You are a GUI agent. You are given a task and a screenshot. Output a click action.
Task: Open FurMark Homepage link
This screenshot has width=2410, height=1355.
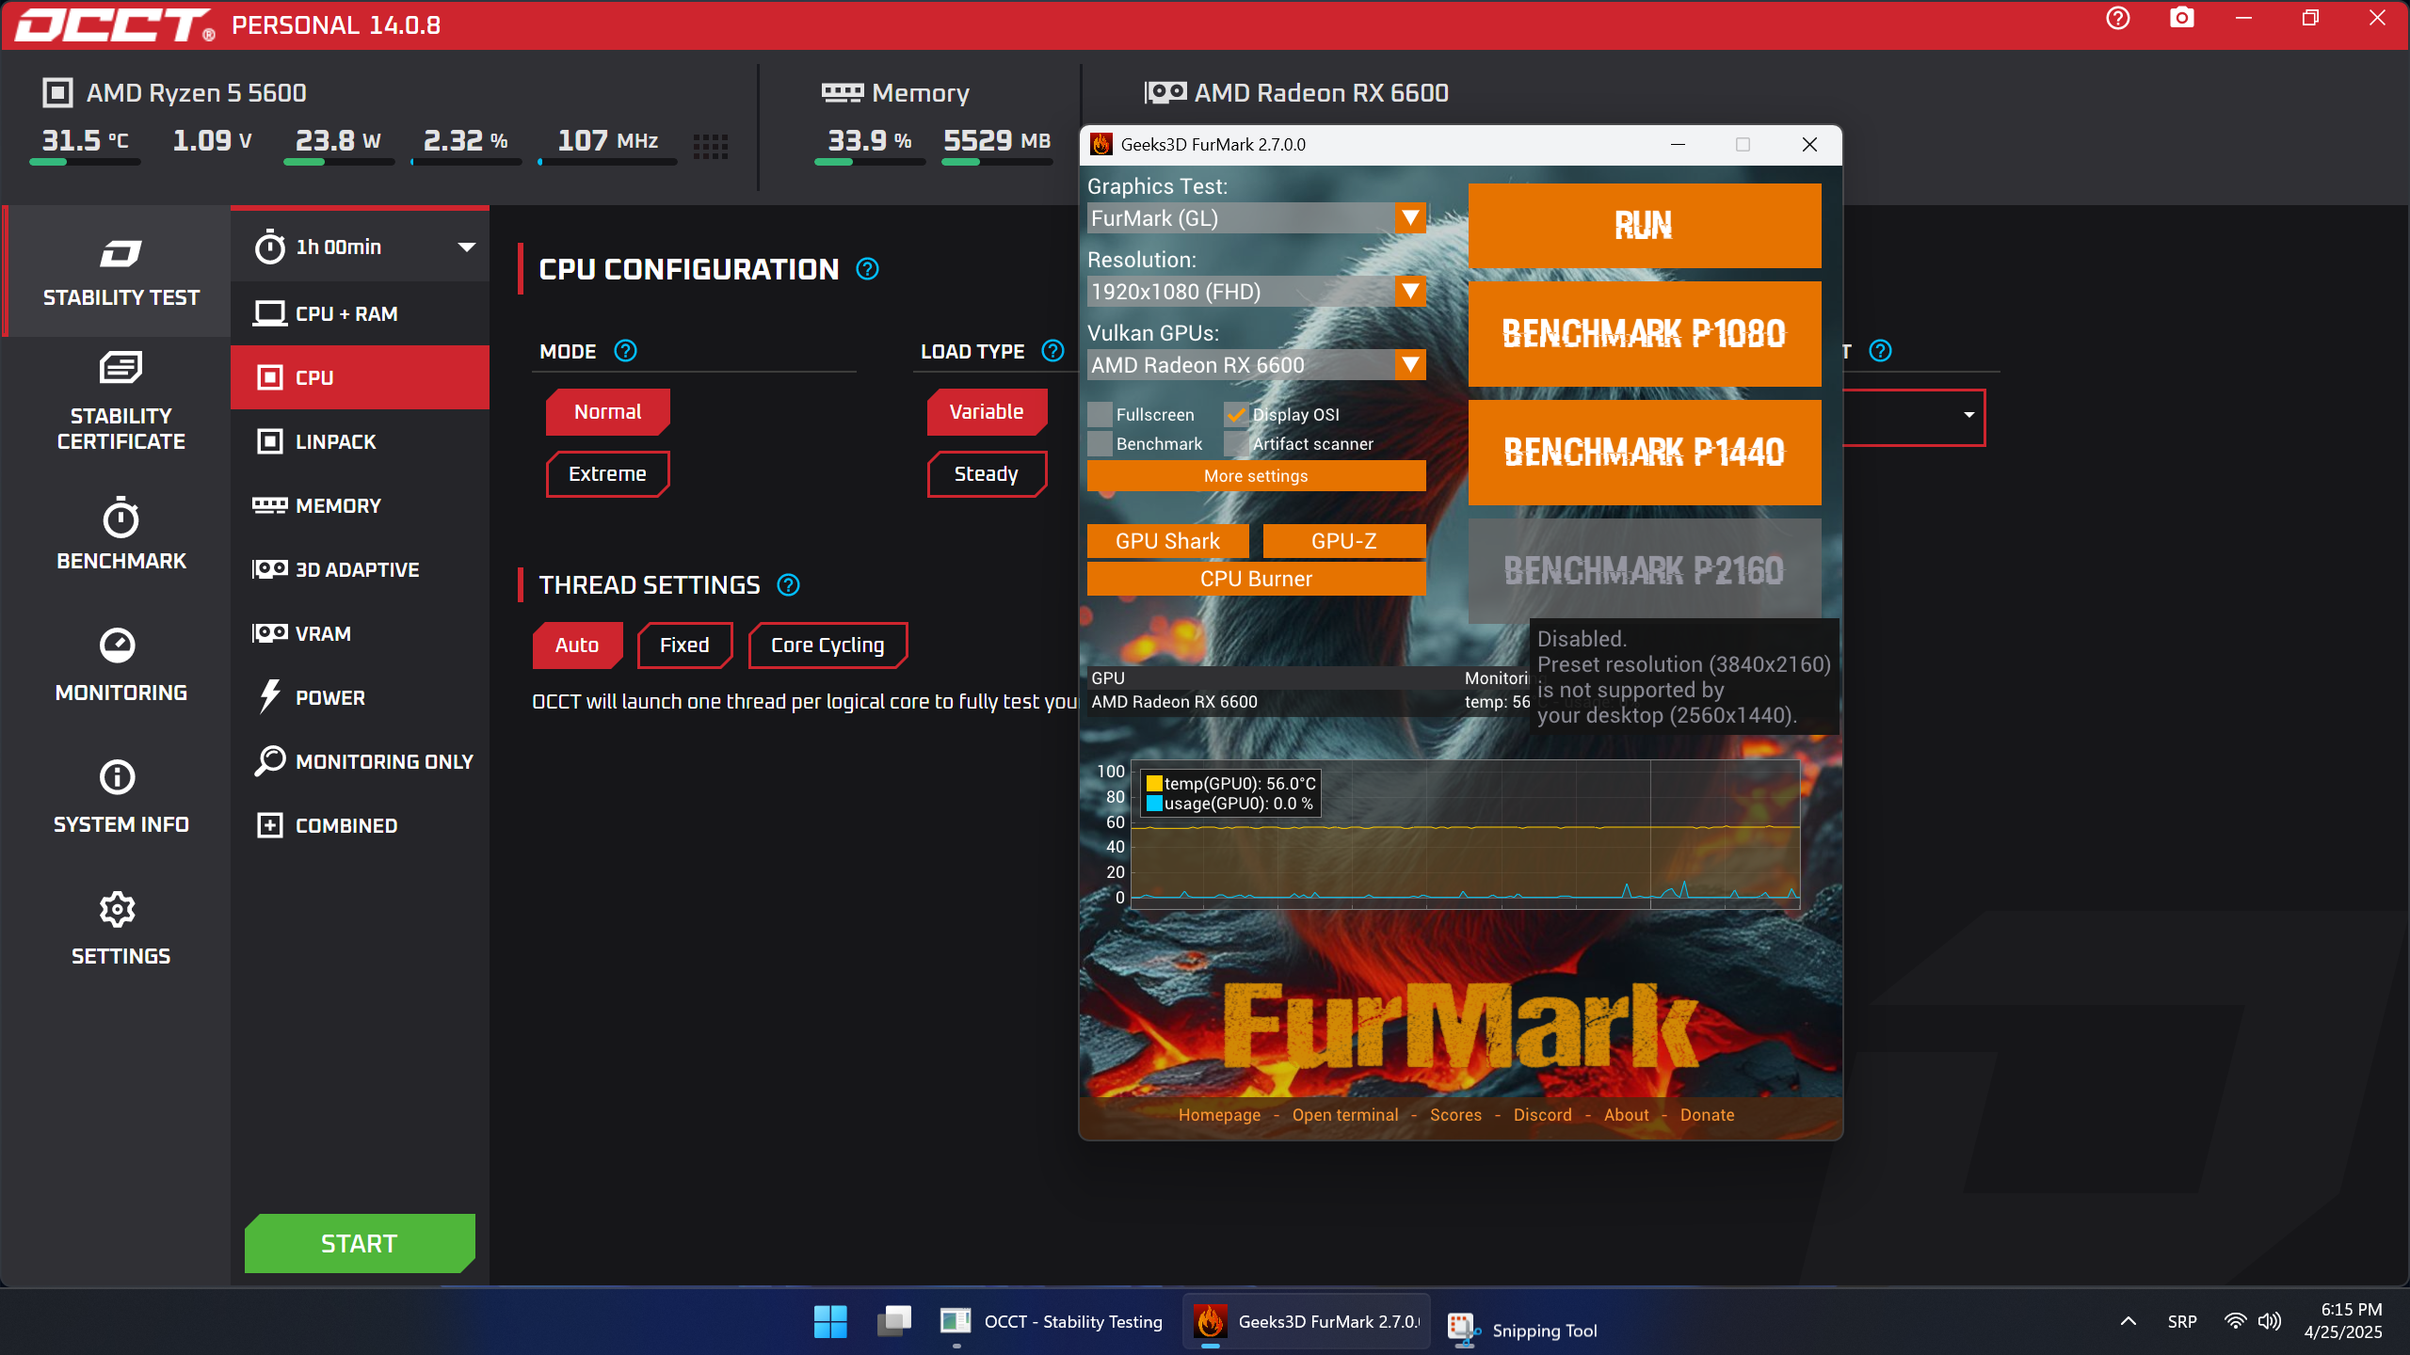point(1219,1115)
